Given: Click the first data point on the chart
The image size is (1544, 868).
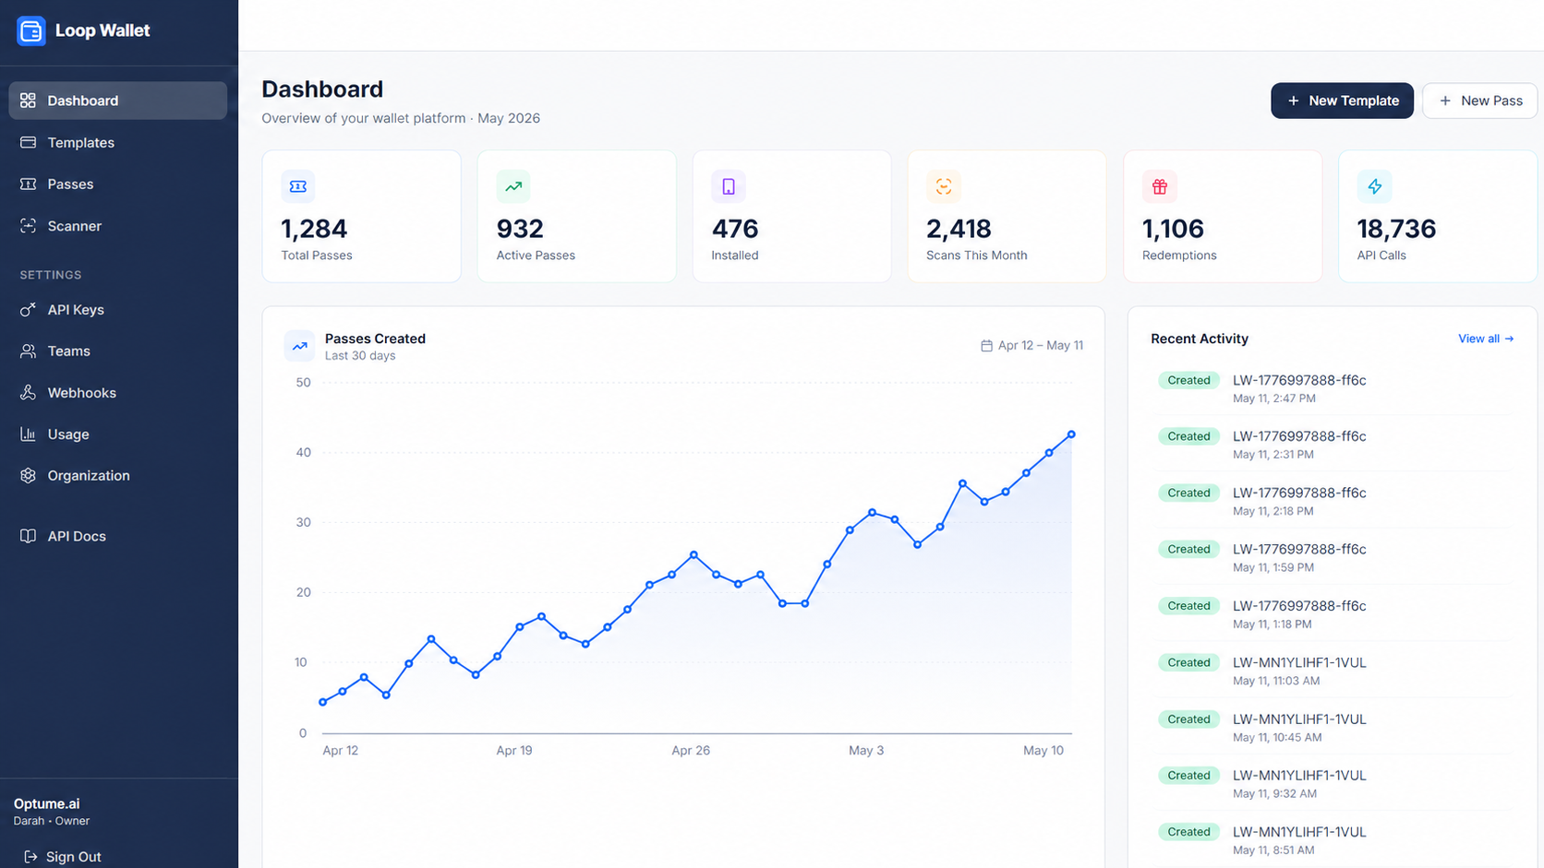Looking at the screenshot, I should click(x=322, y=703).
